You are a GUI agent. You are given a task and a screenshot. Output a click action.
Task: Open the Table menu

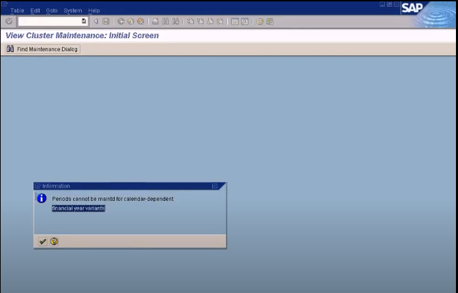point(17,10)
